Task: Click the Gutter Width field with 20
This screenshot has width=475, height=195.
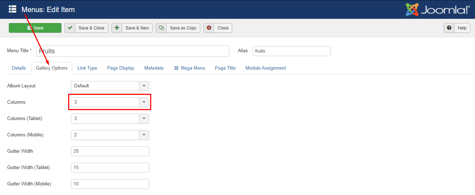Action: 110,151
